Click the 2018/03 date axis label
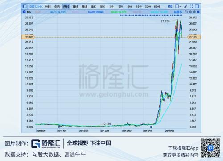Viewport: 223px width, 161px height. (x=169, y=131)
